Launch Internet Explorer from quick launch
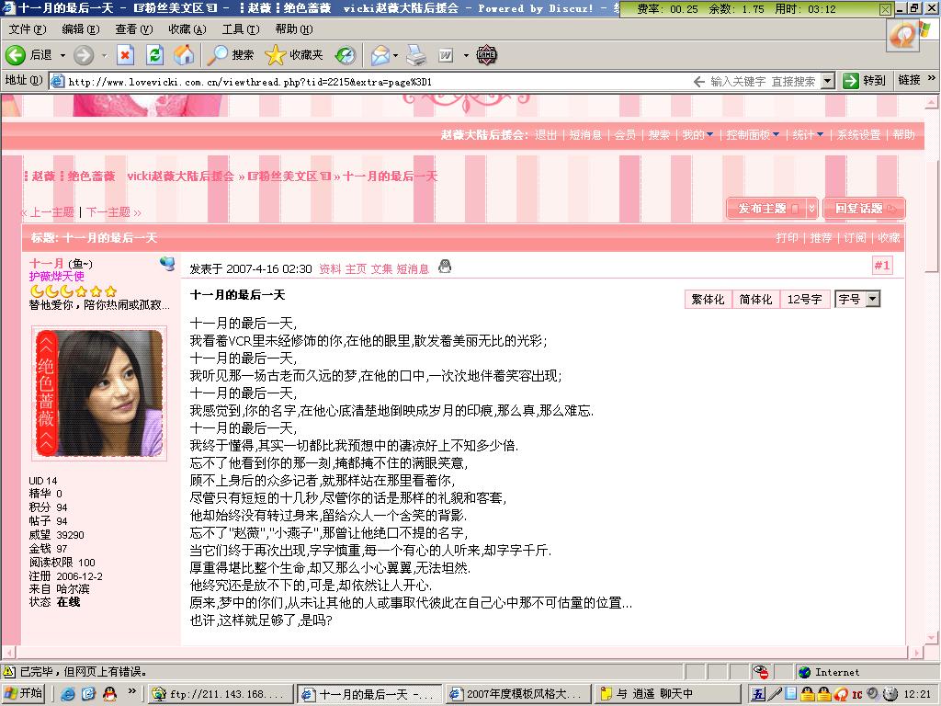Image resolution: width=941 pixels, height=706 pixels. click(x=68, y=694)
